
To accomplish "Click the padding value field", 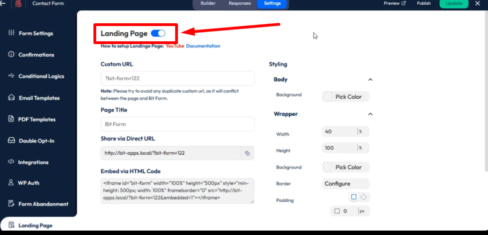I will tap(349, 211).
